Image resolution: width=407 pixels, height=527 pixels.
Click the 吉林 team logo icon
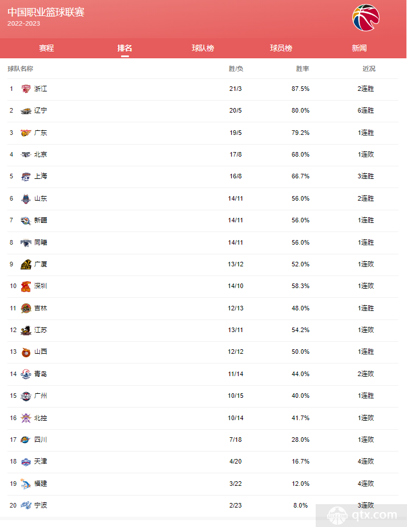click(26, 308)
